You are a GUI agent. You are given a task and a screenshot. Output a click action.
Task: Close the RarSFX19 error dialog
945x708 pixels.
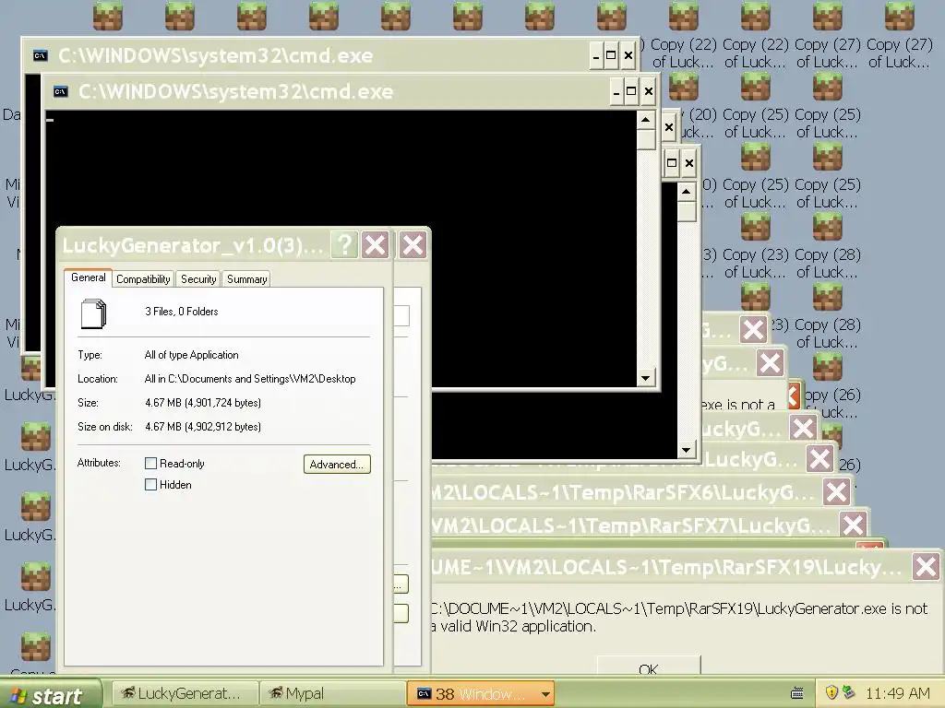pyautogui.click(x=926, y=566)
